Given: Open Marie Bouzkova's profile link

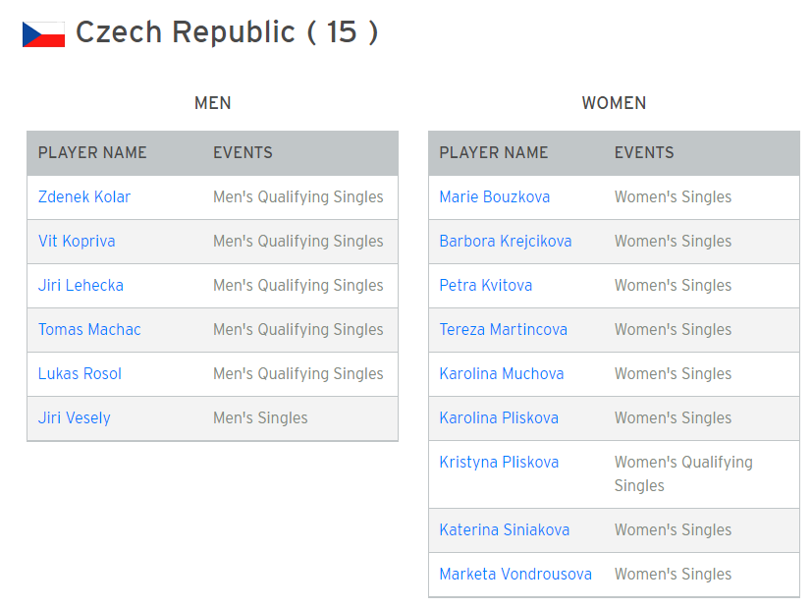Looking at the screenshot, I should 495,196.
